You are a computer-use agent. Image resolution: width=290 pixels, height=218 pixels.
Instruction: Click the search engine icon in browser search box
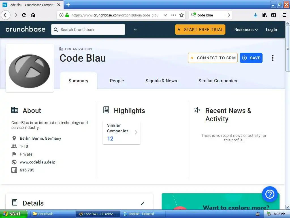point(193,15)
